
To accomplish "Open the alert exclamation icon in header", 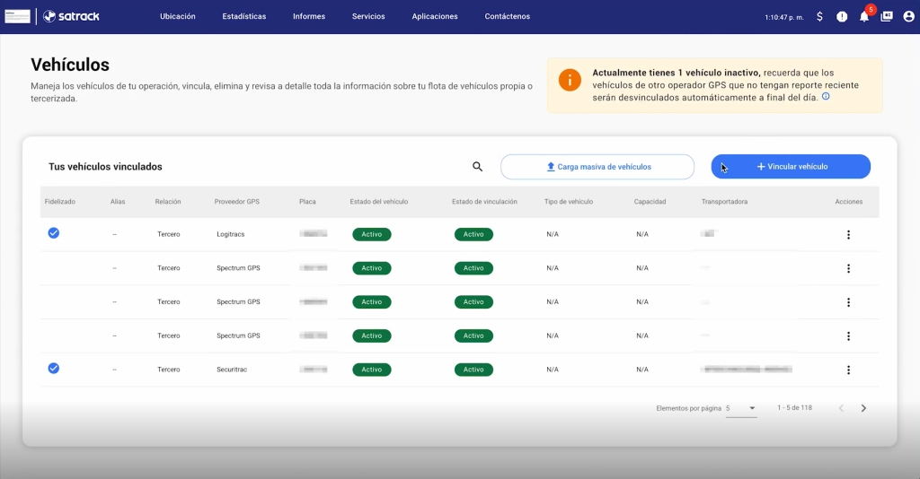I will click(x=841, y=17).
